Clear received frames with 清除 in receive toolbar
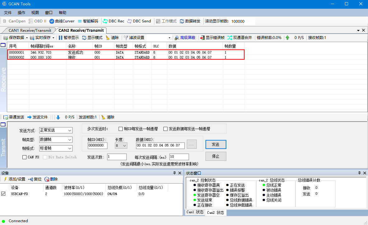The width and height of the screenshot is (368, 225). click(x=112, y=38)
